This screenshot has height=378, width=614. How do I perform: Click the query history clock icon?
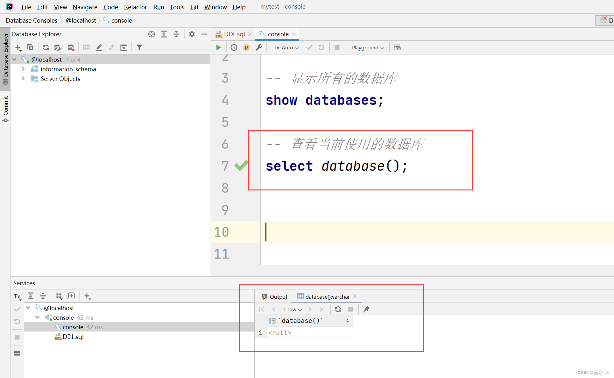coord(233,47)
